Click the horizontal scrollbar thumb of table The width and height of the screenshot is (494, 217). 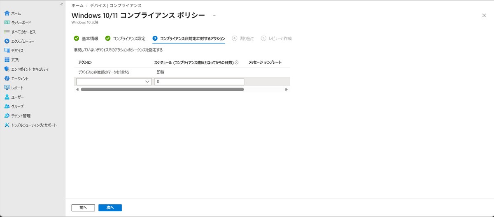pyautogui.click(x=162, y=89)
